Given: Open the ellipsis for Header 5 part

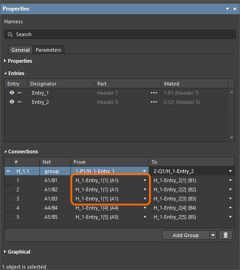Looking at the screenshot, I should tap(154, 102).
